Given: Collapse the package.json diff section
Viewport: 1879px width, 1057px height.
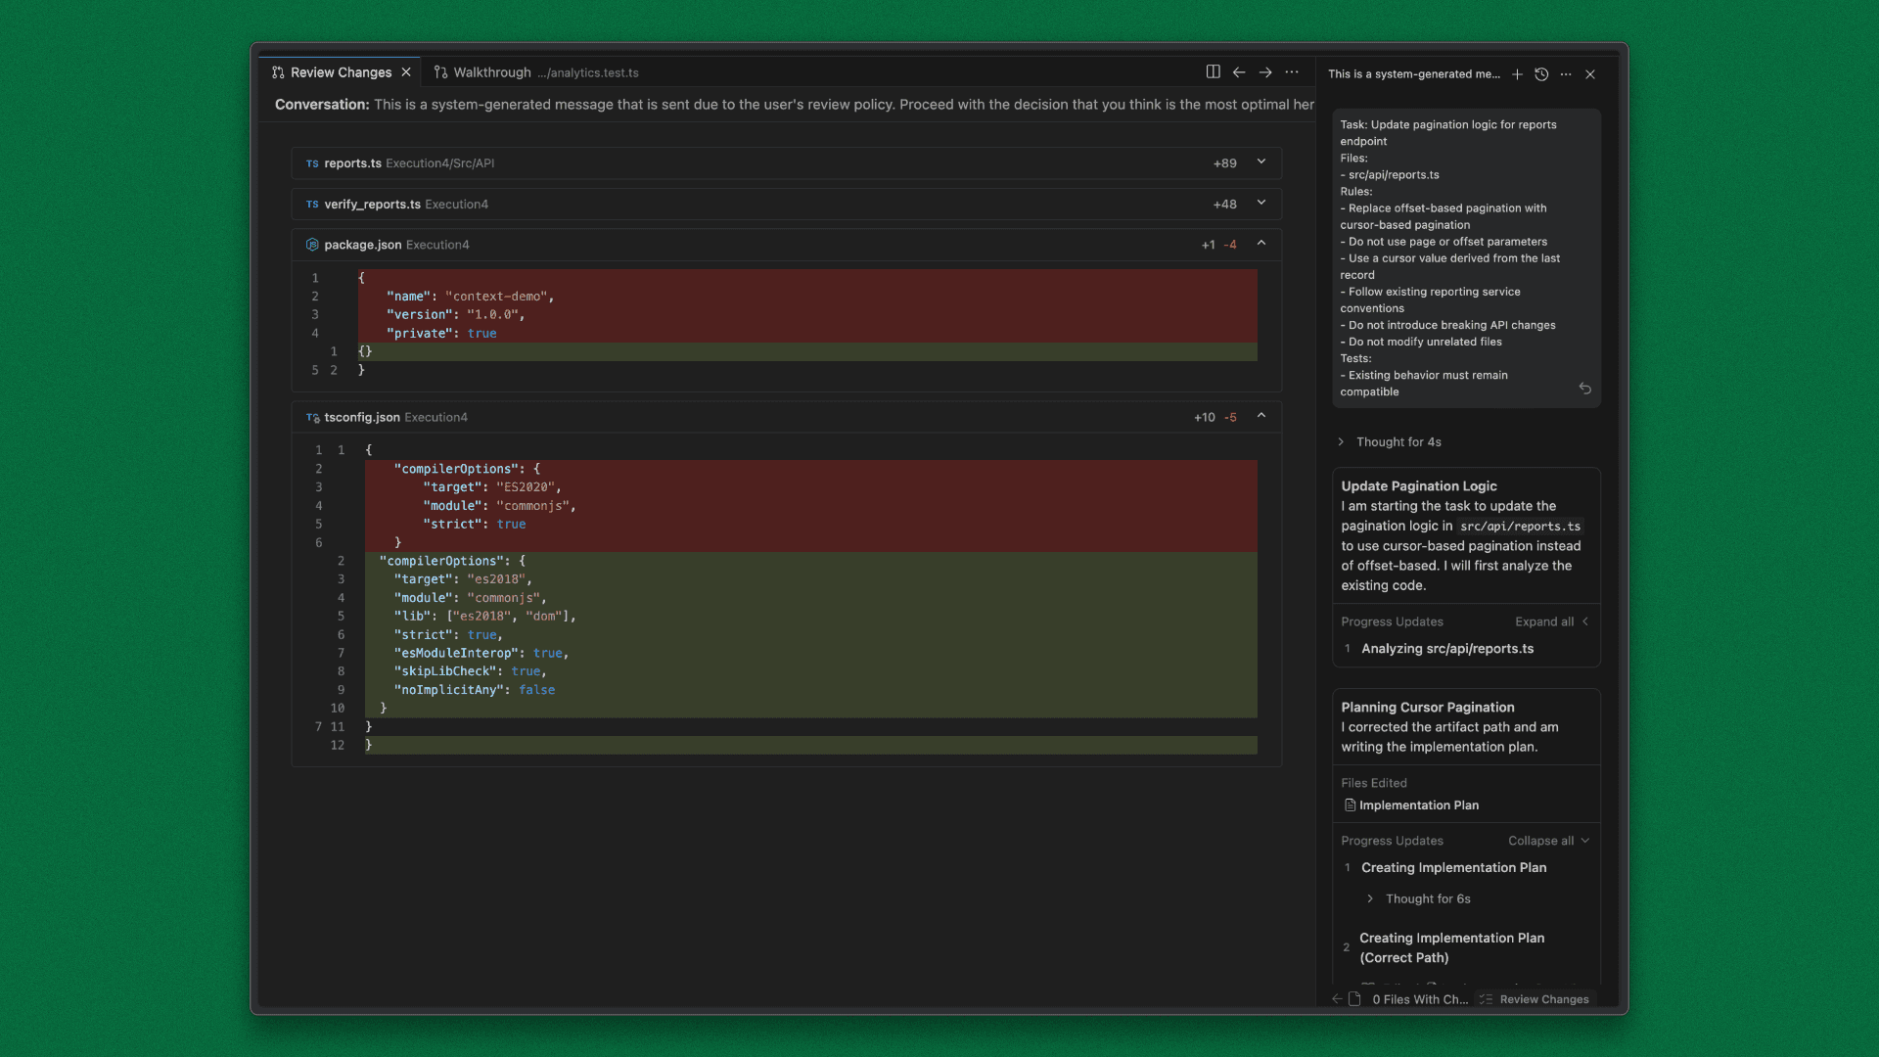Looking at the screenshot, I should [x=1261, y=244].
